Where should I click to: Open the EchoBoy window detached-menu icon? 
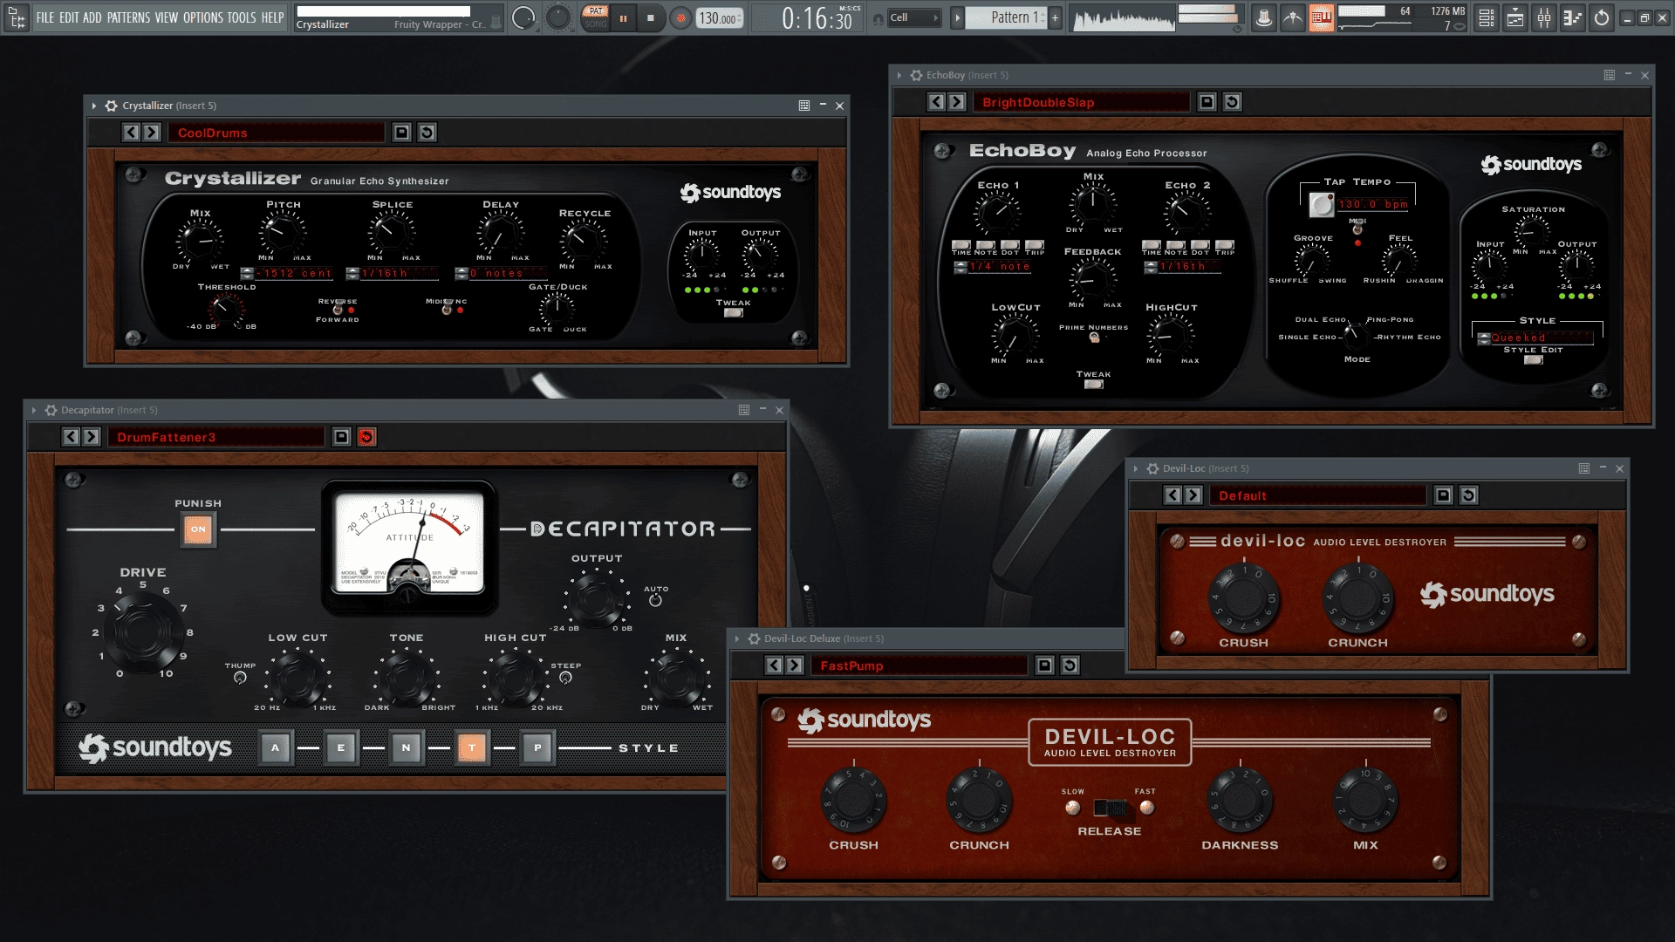1610,75
